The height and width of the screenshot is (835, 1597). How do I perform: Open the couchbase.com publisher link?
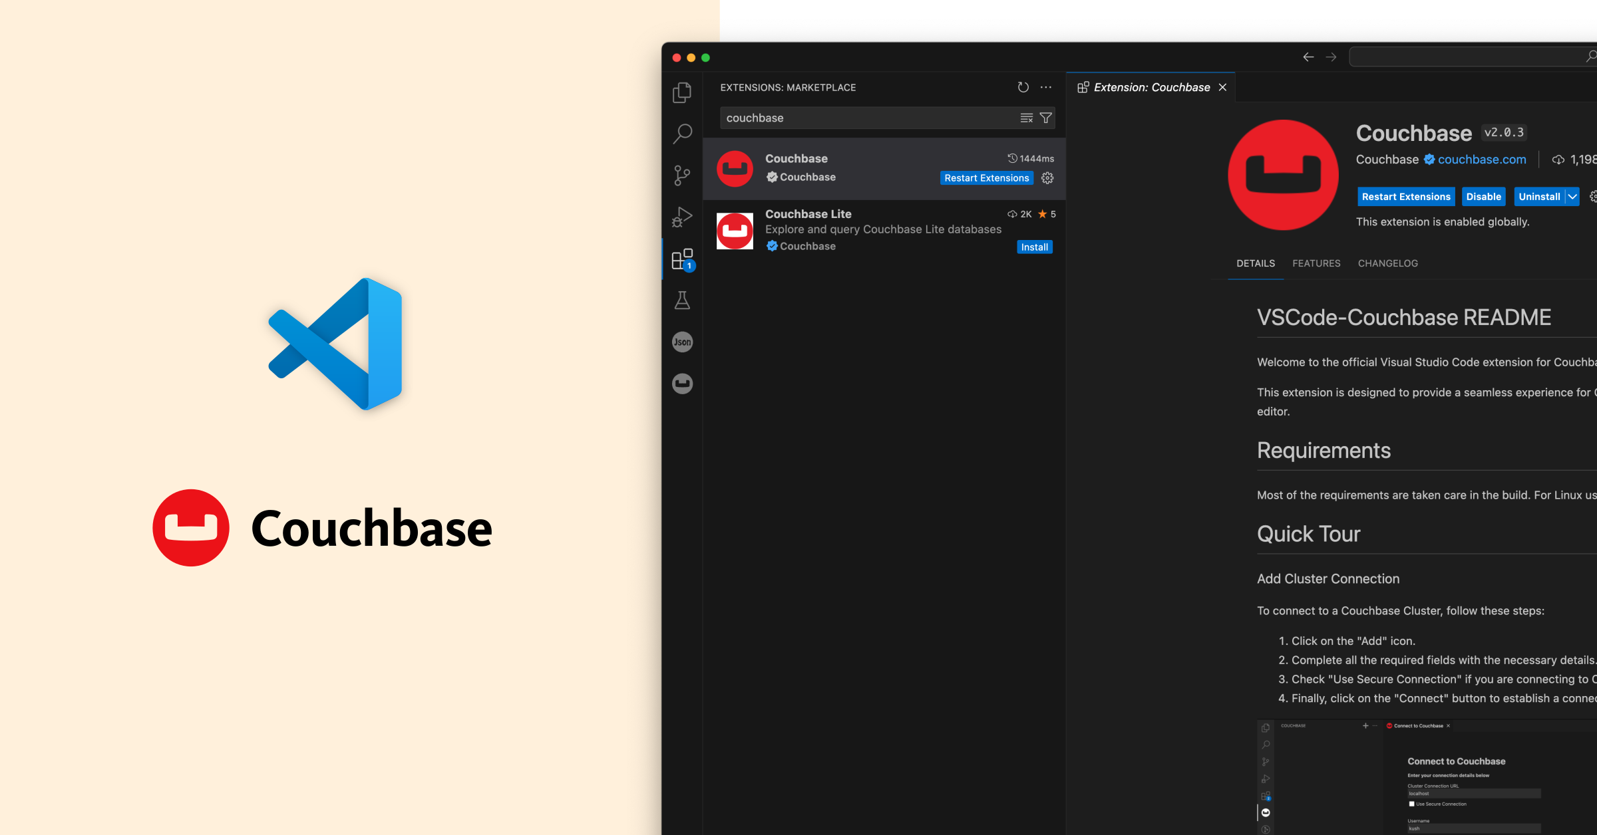1482,159
